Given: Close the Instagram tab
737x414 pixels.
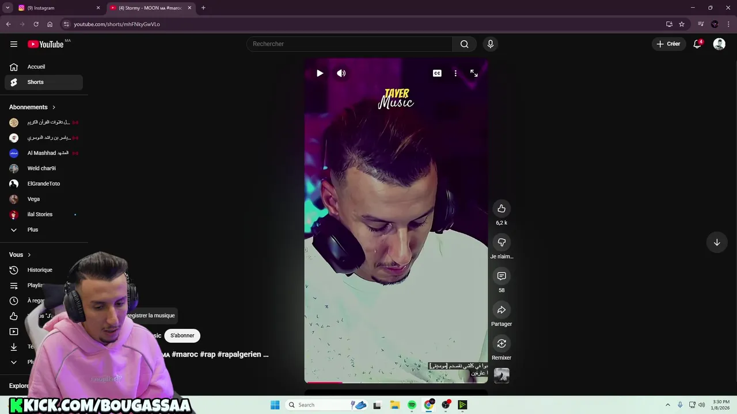Looking at the screenshot, I should pyautogui.click(x=98, y=8).
